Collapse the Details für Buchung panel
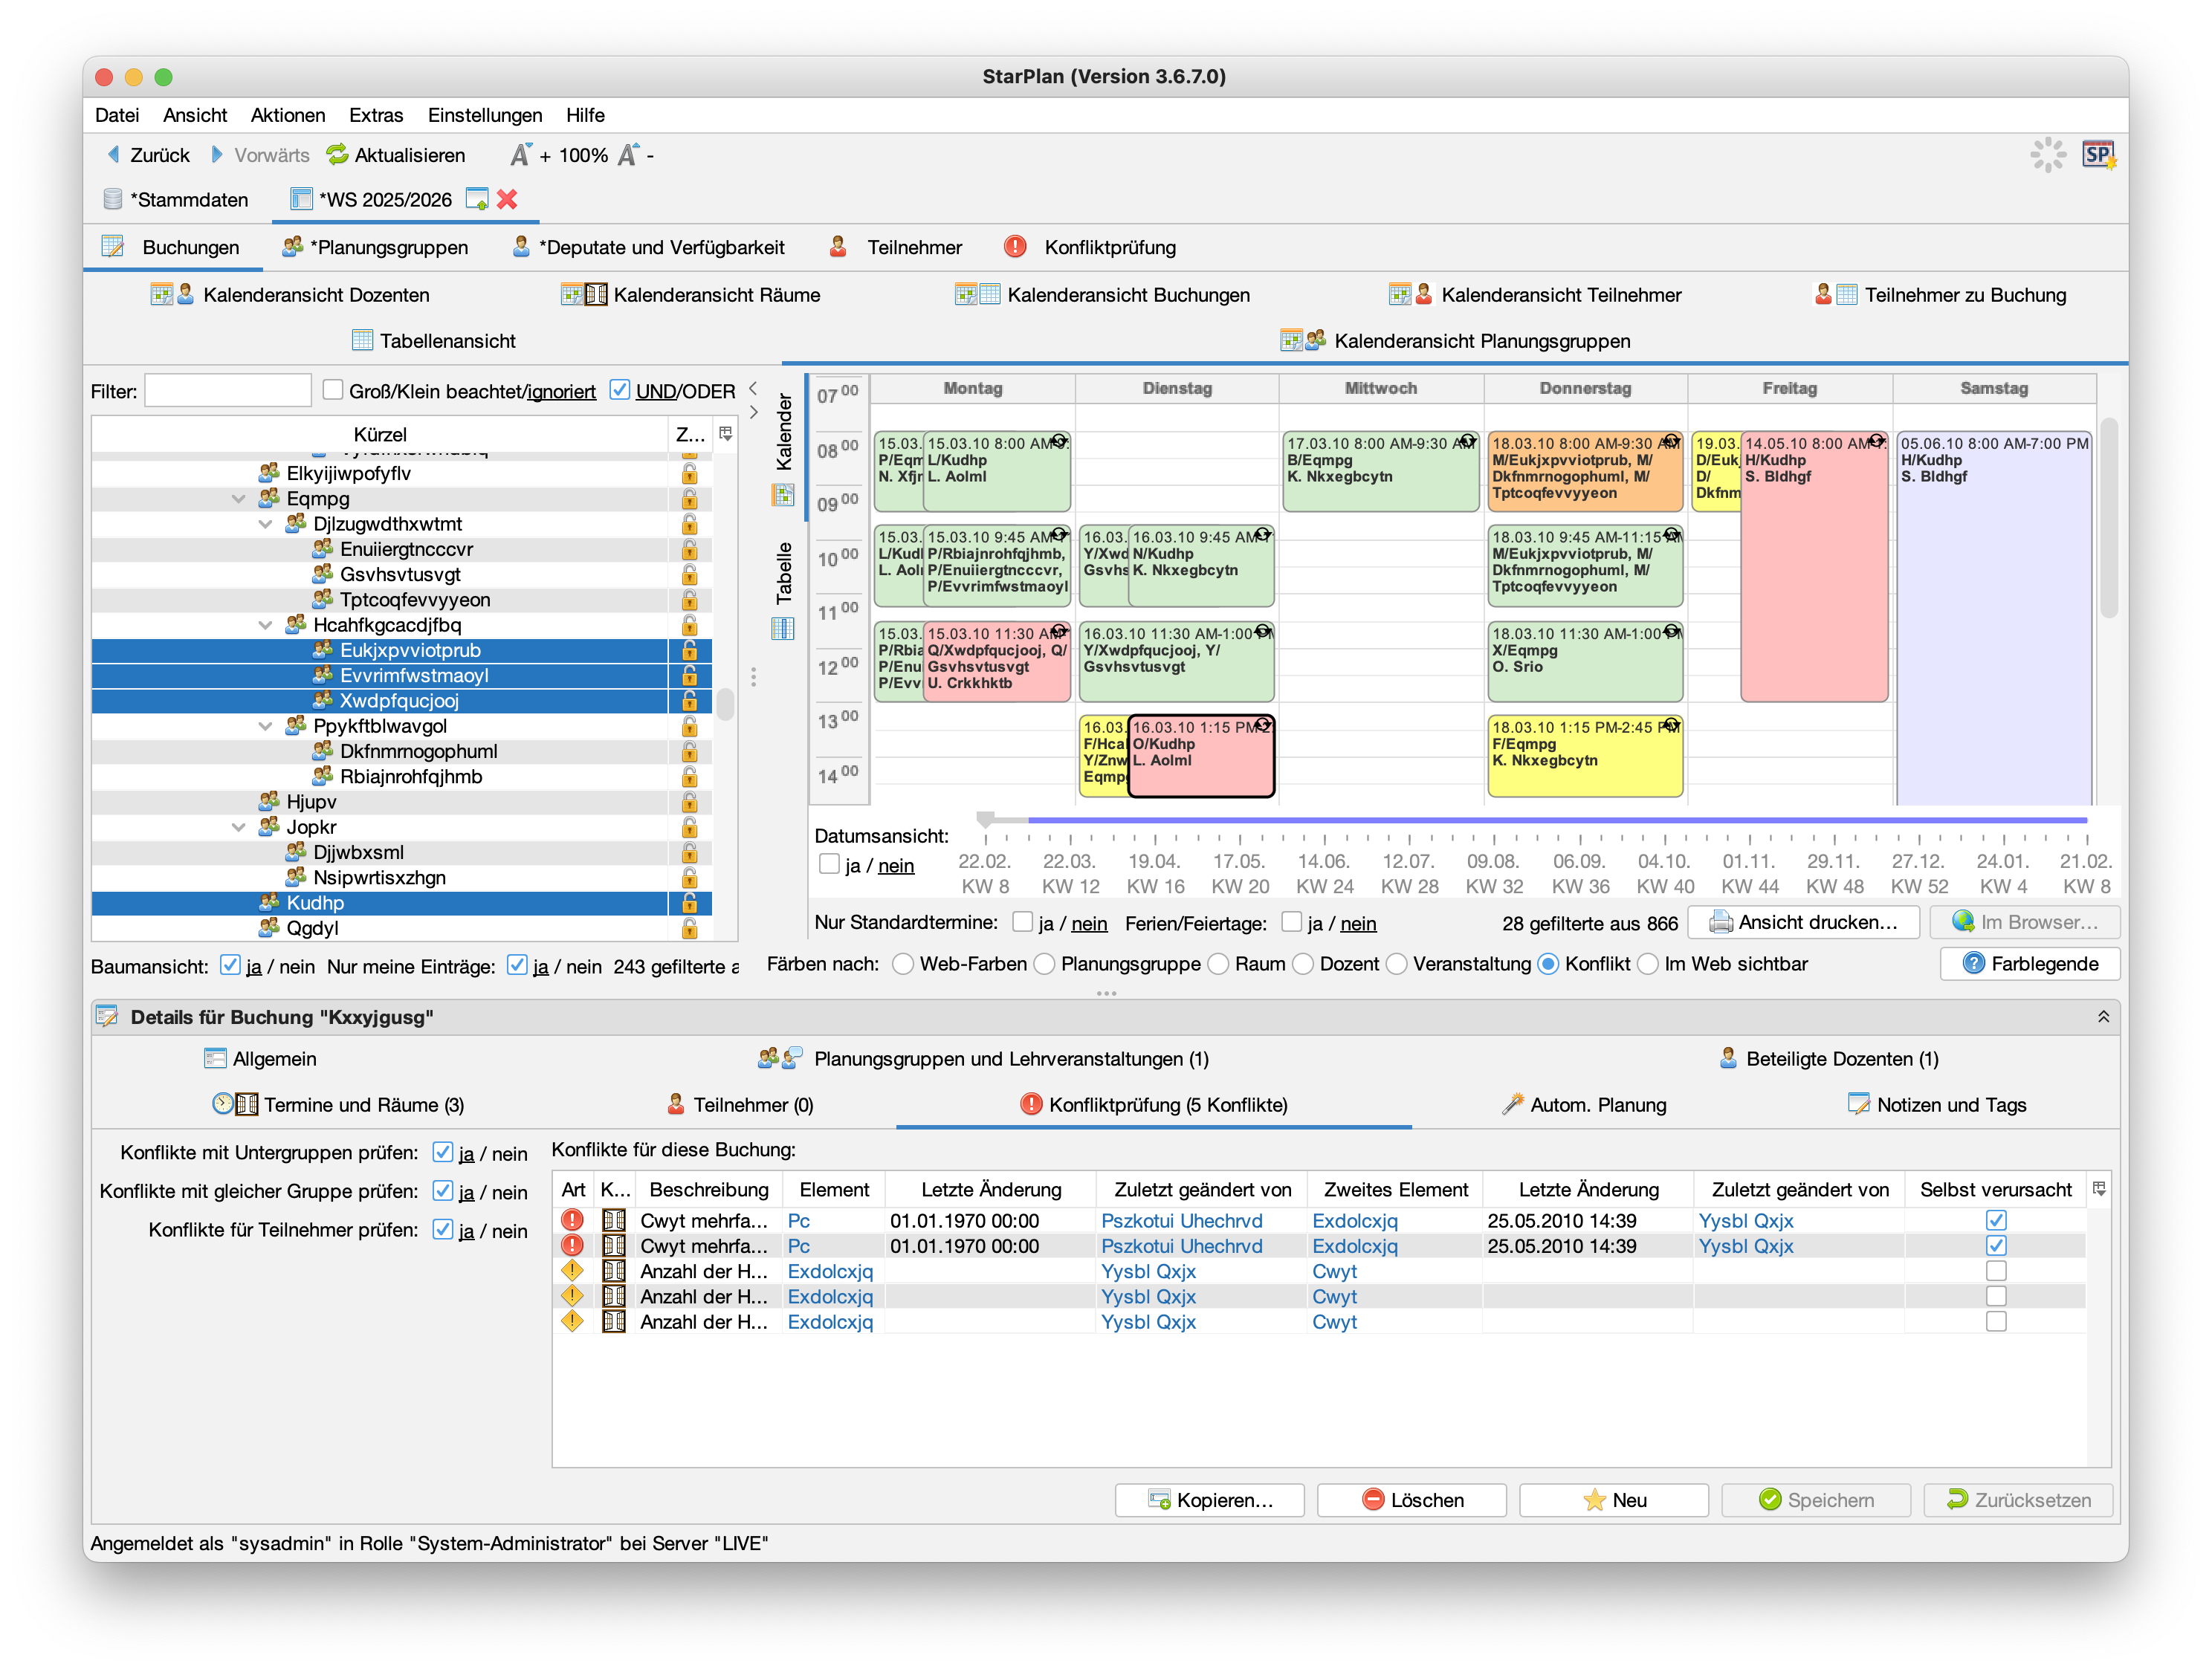 click(2103, 1017)
